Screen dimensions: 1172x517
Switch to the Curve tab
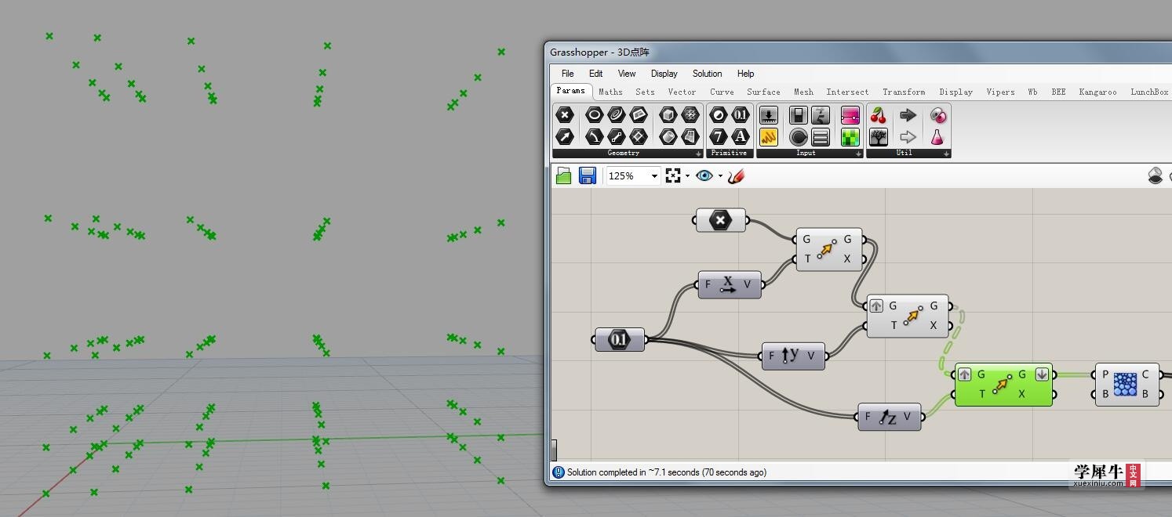tap(722, 92)
